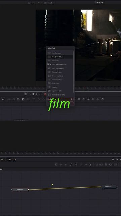121x216 pixels.
Task: Open viewer options three-dots menu
Action: pos(33,3)
